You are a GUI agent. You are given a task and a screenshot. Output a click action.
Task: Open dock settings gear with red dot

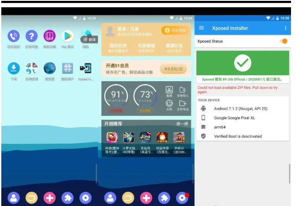(x=182, y=197)
